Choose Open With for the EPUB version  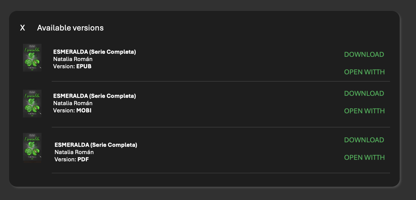(x=364, y=72)
